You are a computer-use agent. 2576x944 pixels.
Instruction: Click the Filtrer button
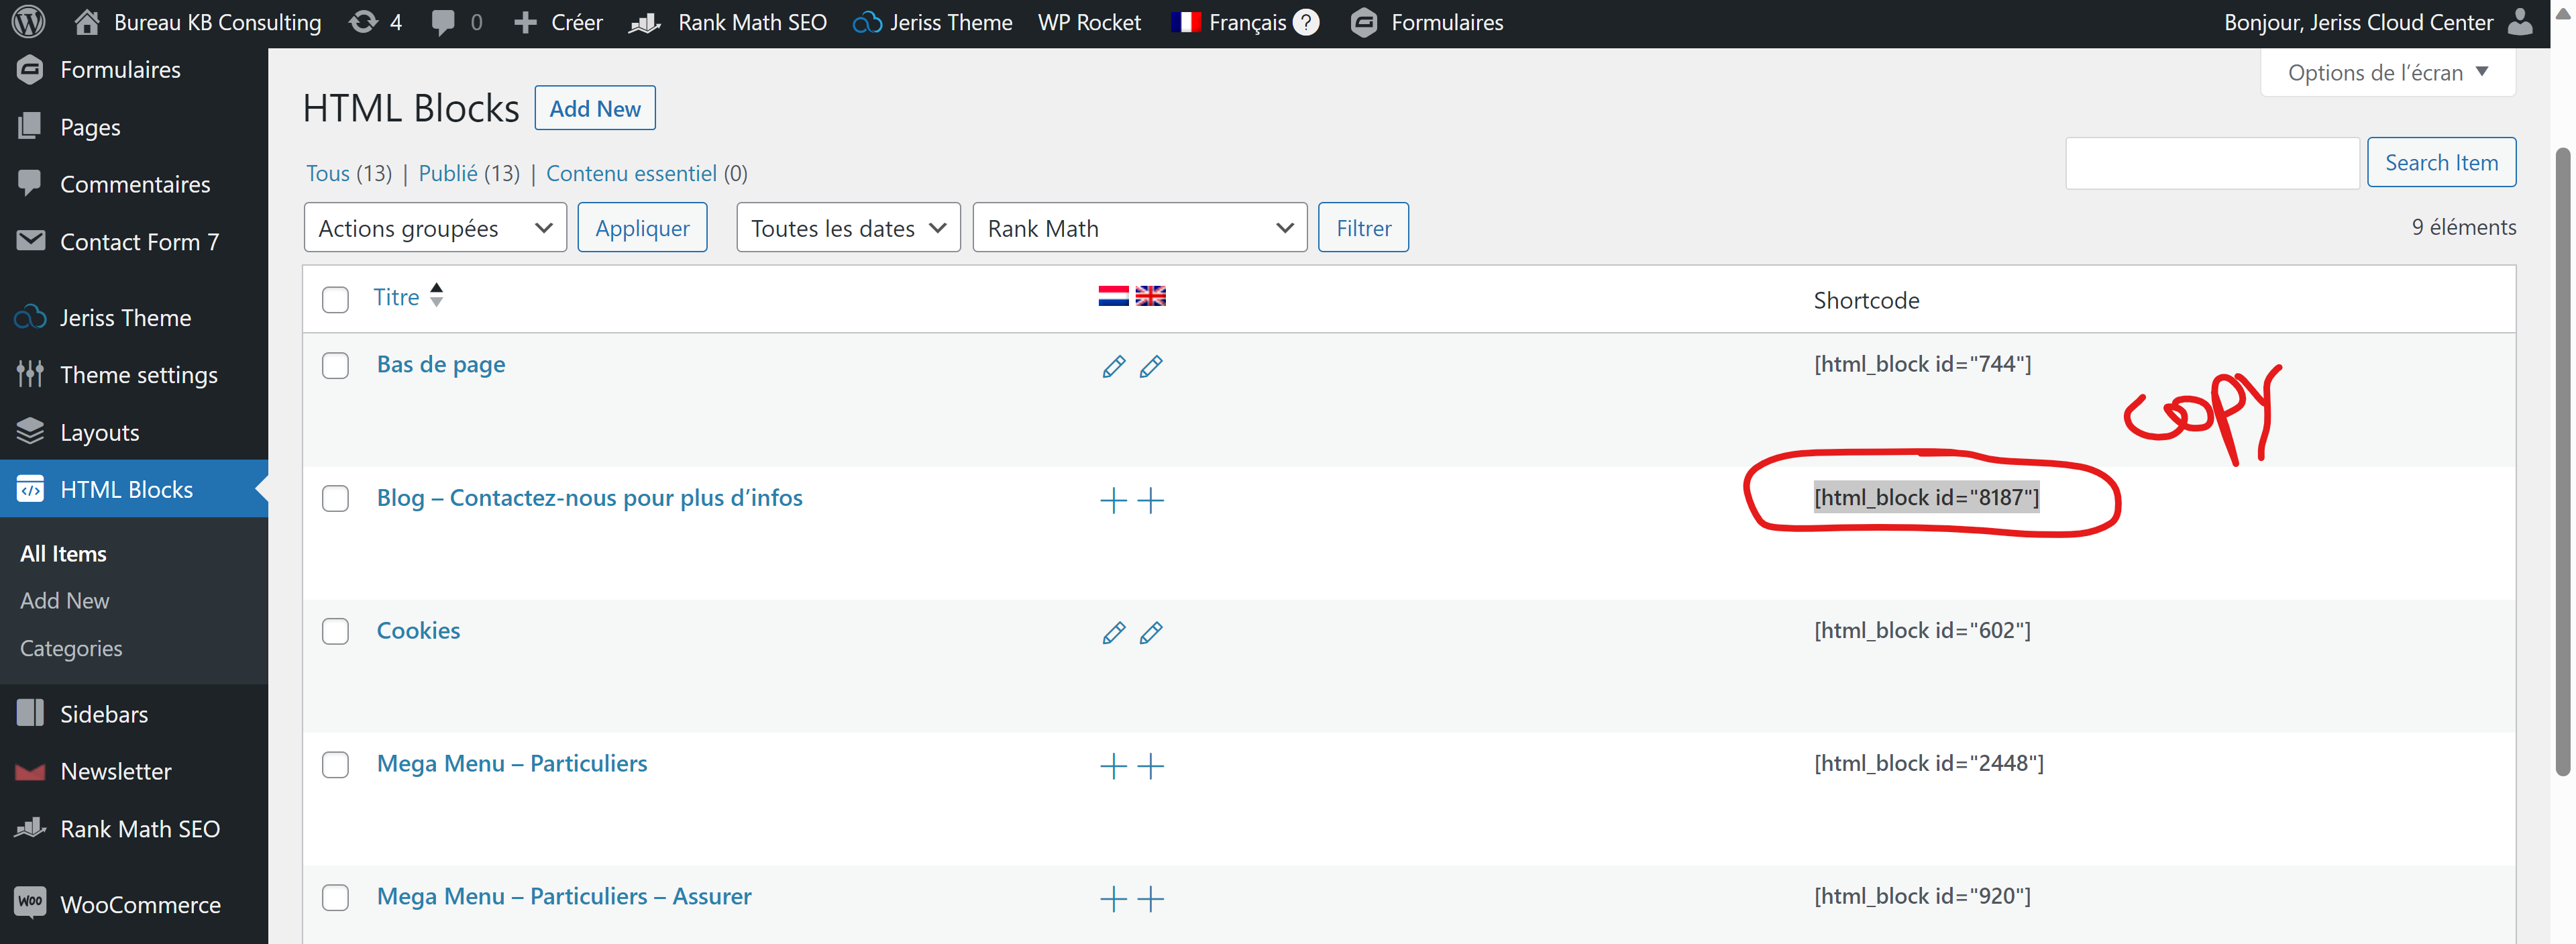pos(1363,228)
